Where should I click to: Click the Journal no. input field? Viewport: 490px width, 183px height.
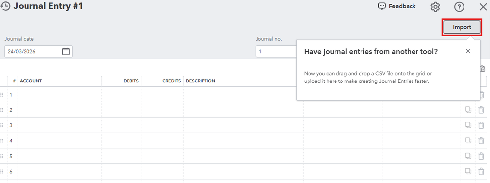coord(276,52)
